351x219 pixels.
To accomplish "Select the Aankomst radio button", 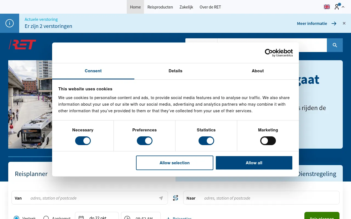I will click(46, 218).
